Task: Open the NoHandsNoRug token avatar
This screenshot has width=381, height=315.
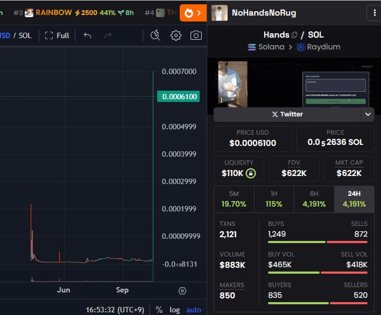Action: pyautogui.click(x=220, y=13)
